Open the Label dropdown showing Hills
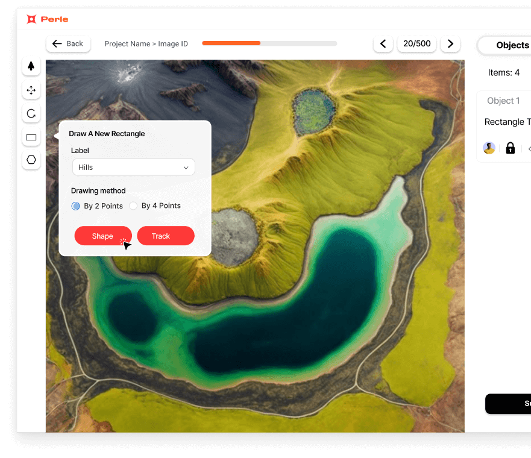This screenshot has width=531, height=458. coord(133,167)
